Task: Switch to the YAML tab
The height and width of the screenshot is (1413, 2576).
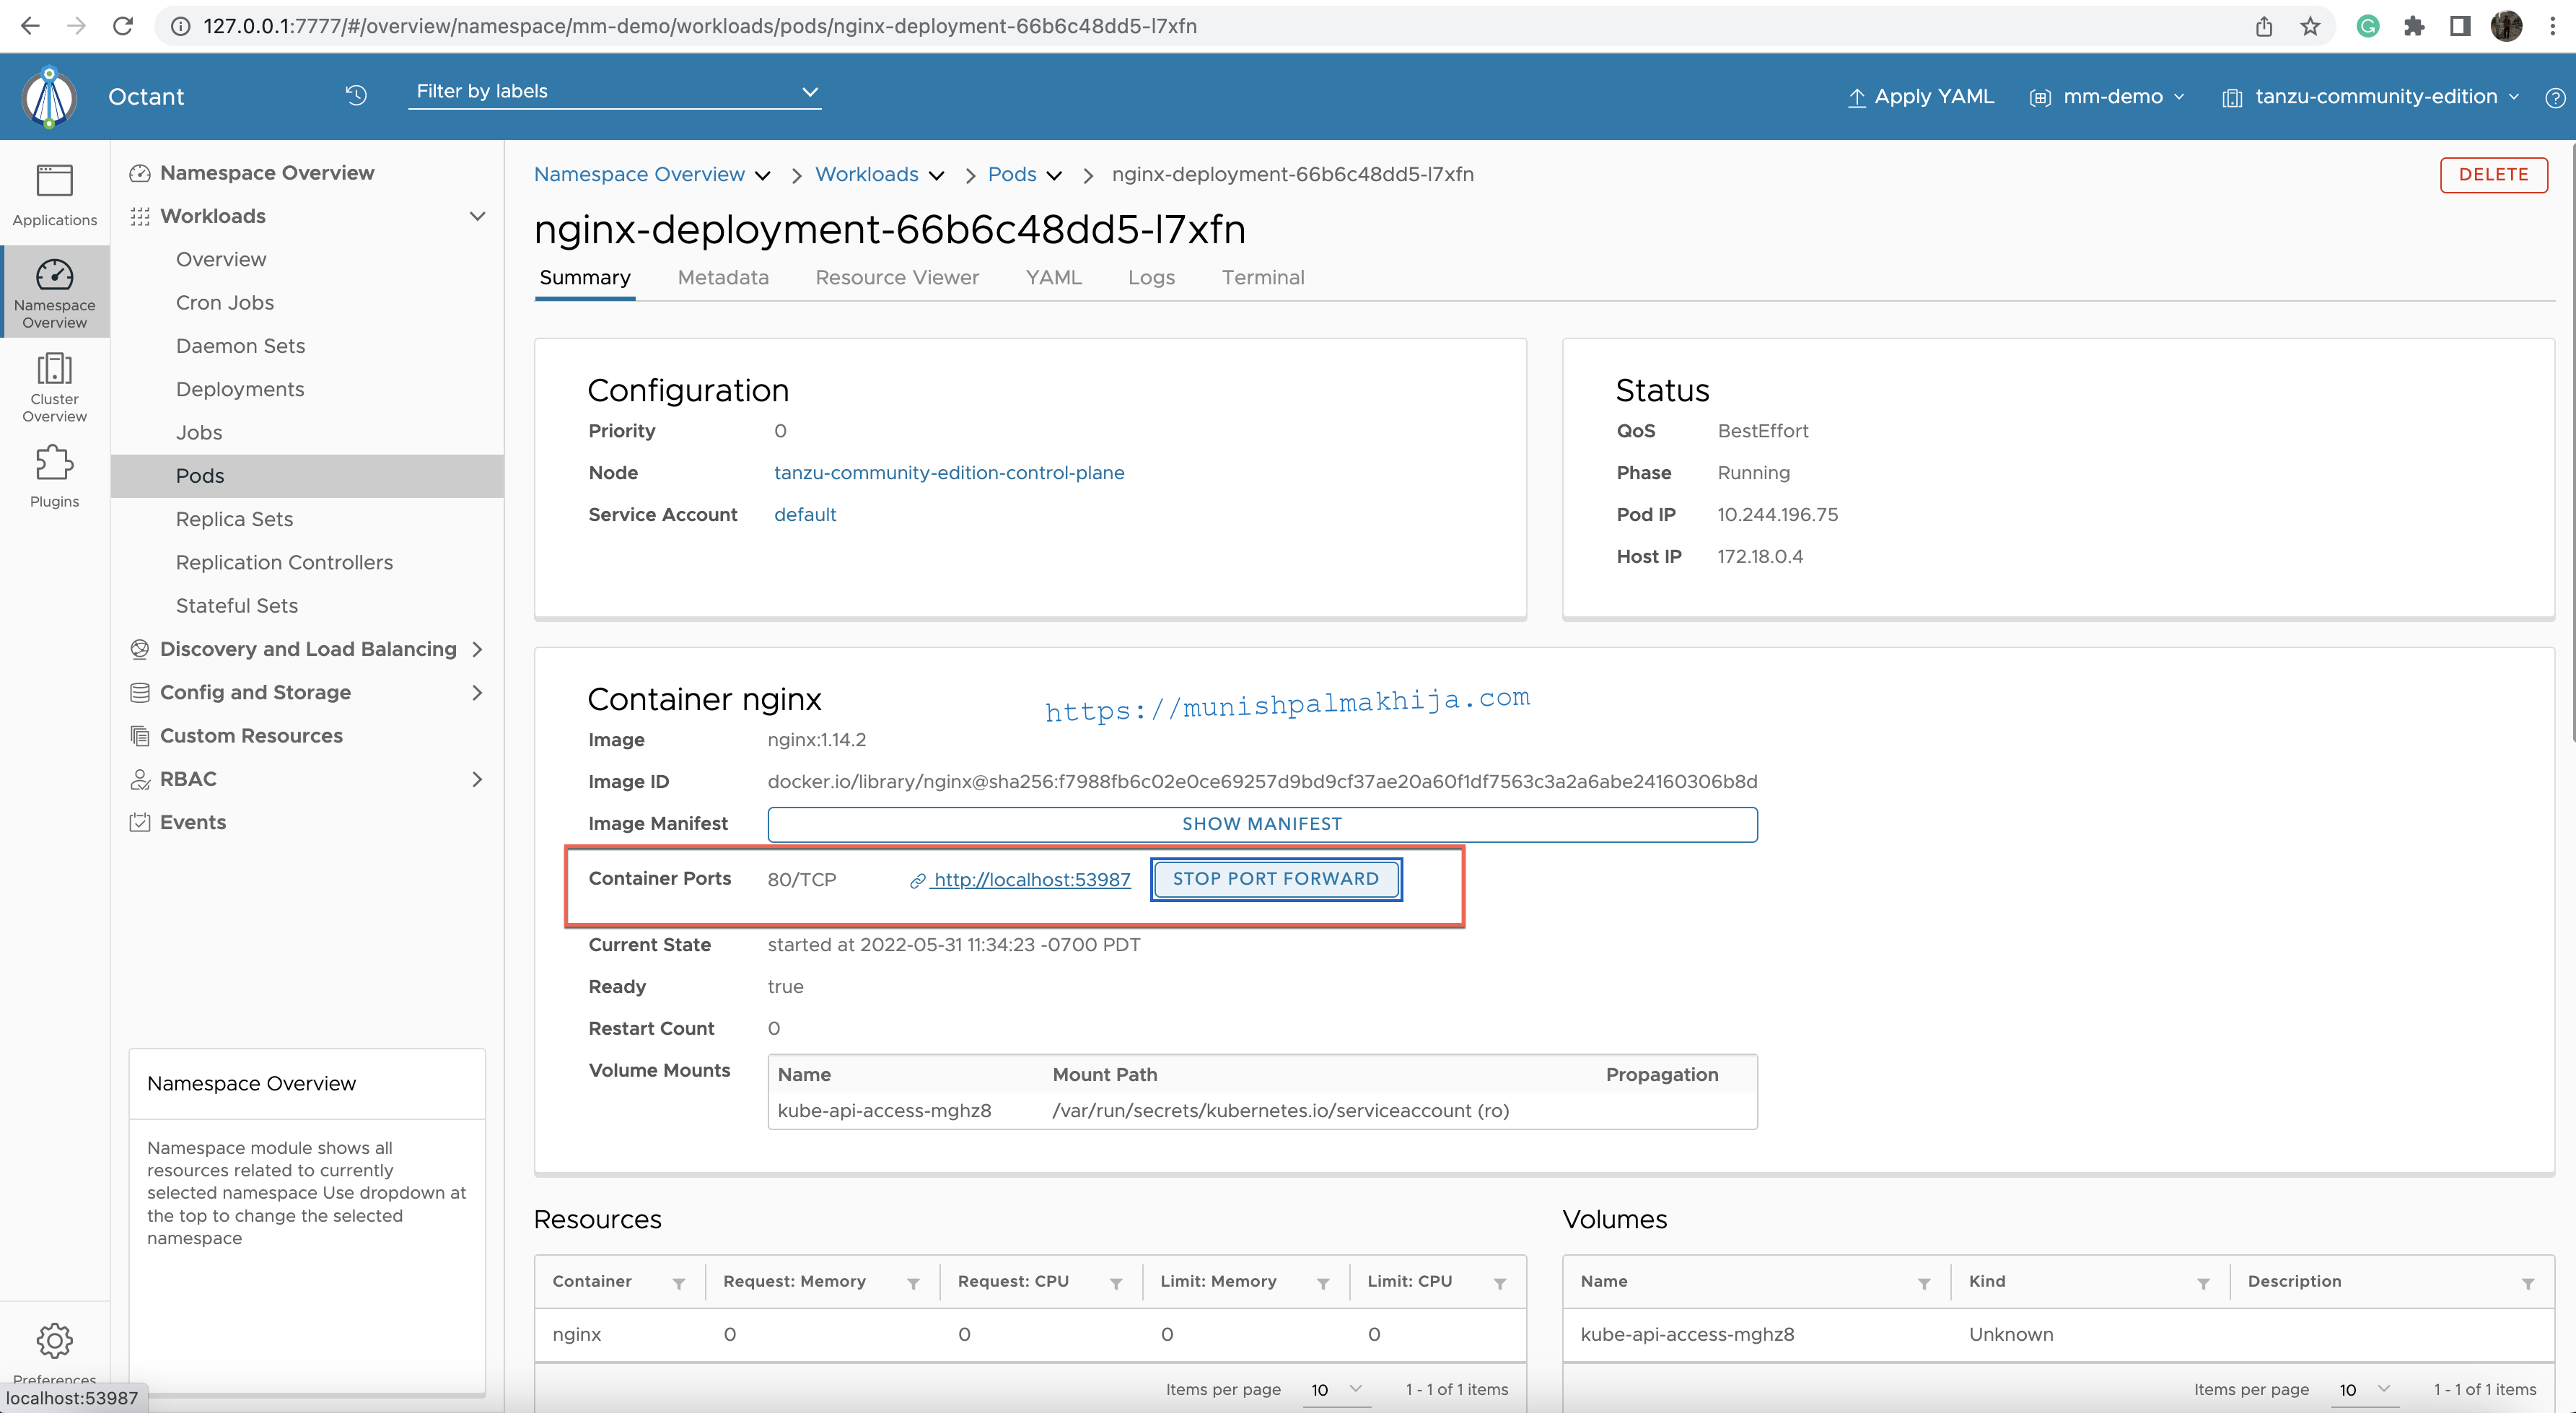Action: coord(1054,277)
